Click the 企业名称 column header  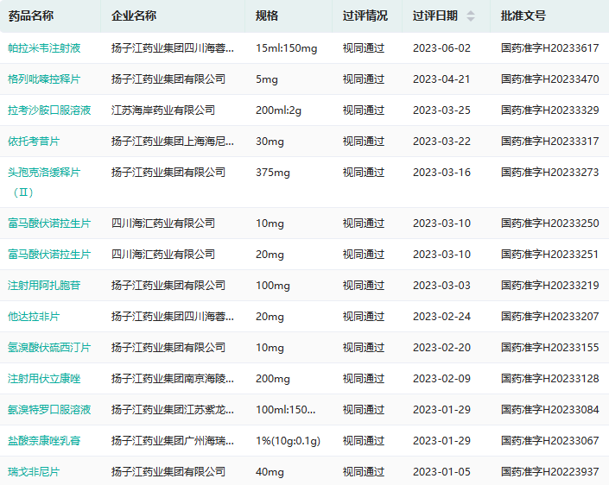point(134,16)
